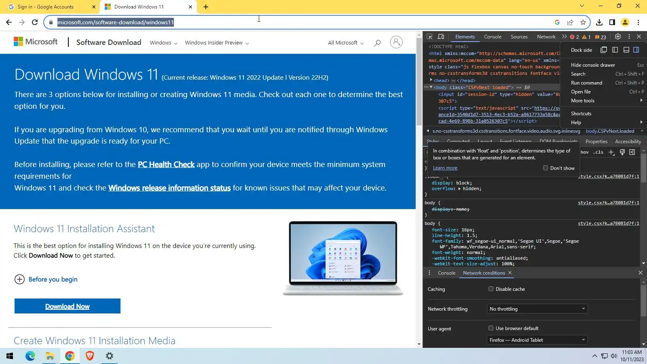Toggle the computed styles sidebar icon
647x364 pixels.
[x=632, y=152]
